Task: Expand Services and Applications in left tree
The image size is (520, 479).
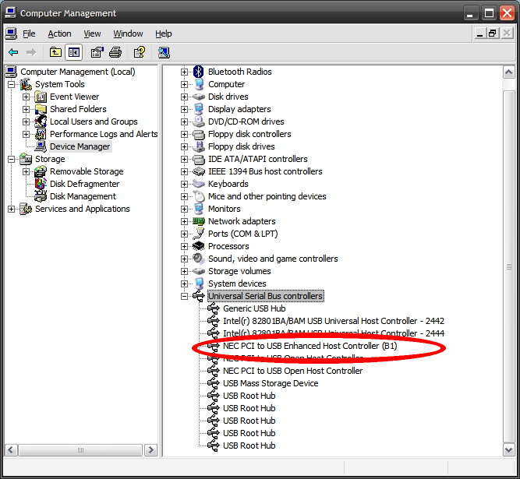Action: tap(11, 209)
